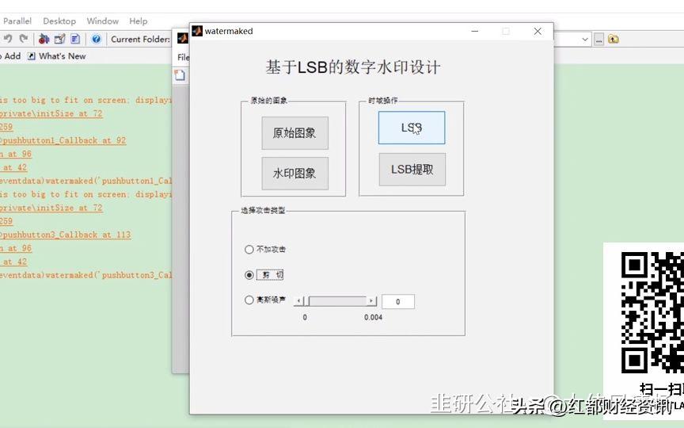This screenshot has height=428, width=684.
Task: Expand the Current Folder dropdown arrow
Action: click(585, 40)
